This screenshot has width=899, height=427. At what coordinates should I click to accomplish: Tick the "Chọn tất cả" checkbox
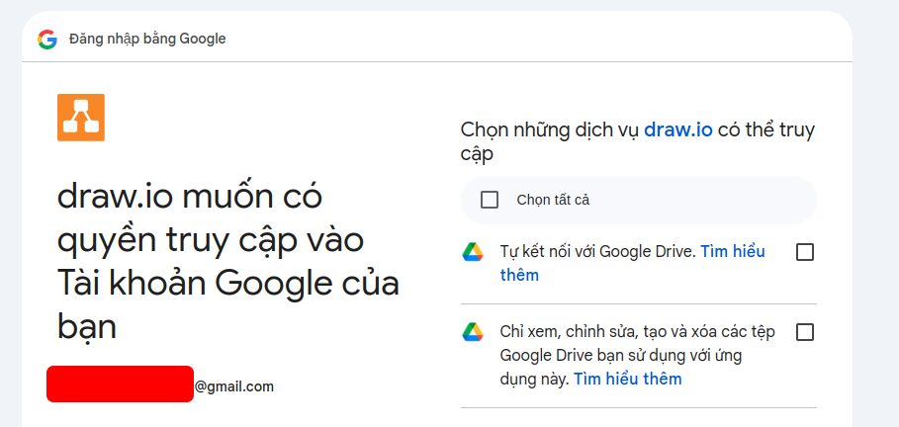[490, 200]
